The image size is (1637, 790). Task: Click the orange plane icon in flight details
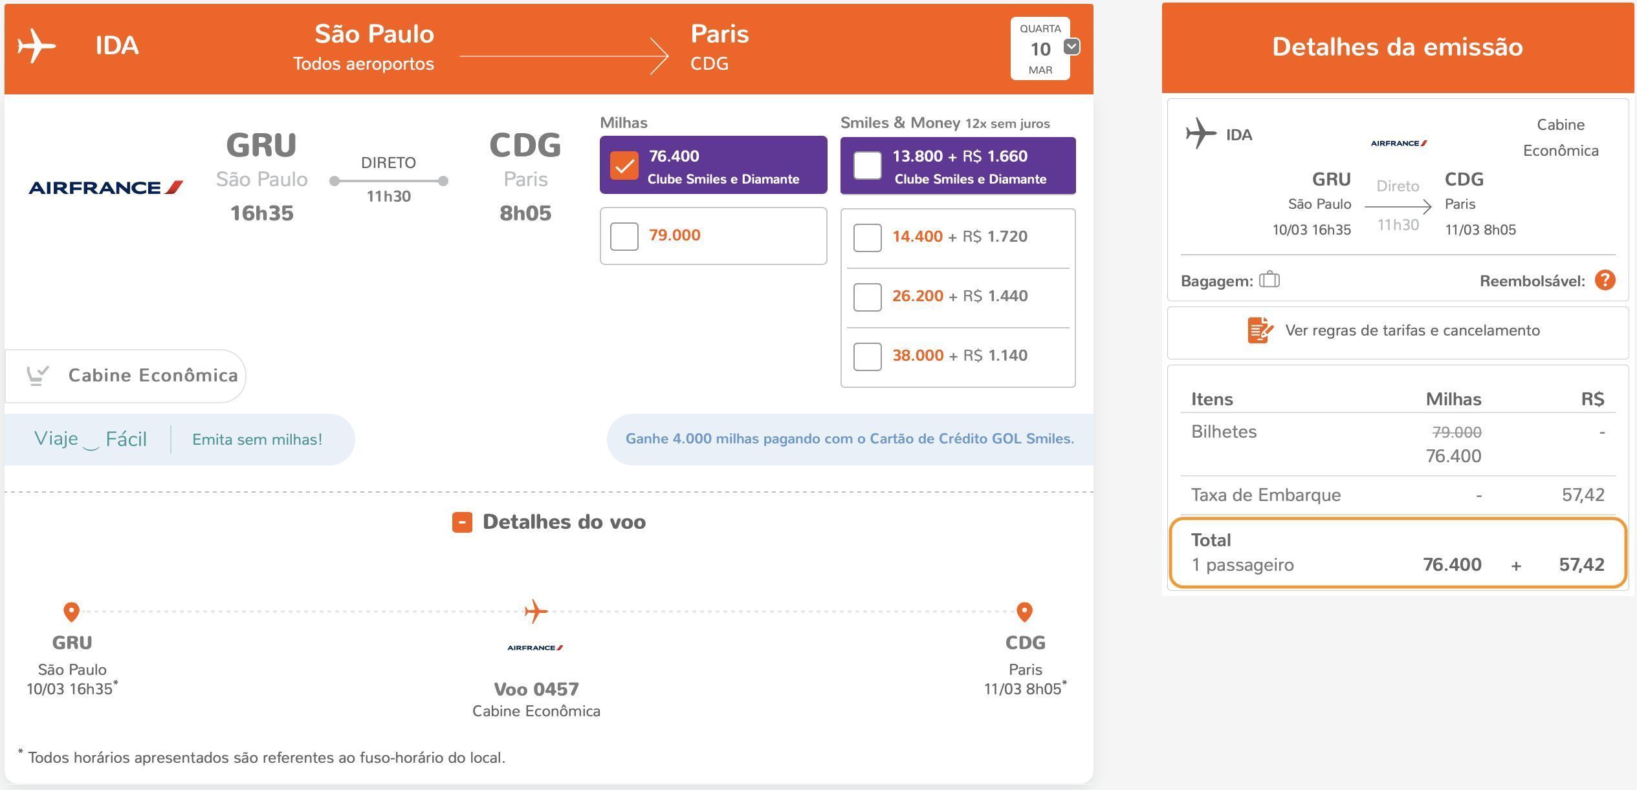tap(536, 611)
